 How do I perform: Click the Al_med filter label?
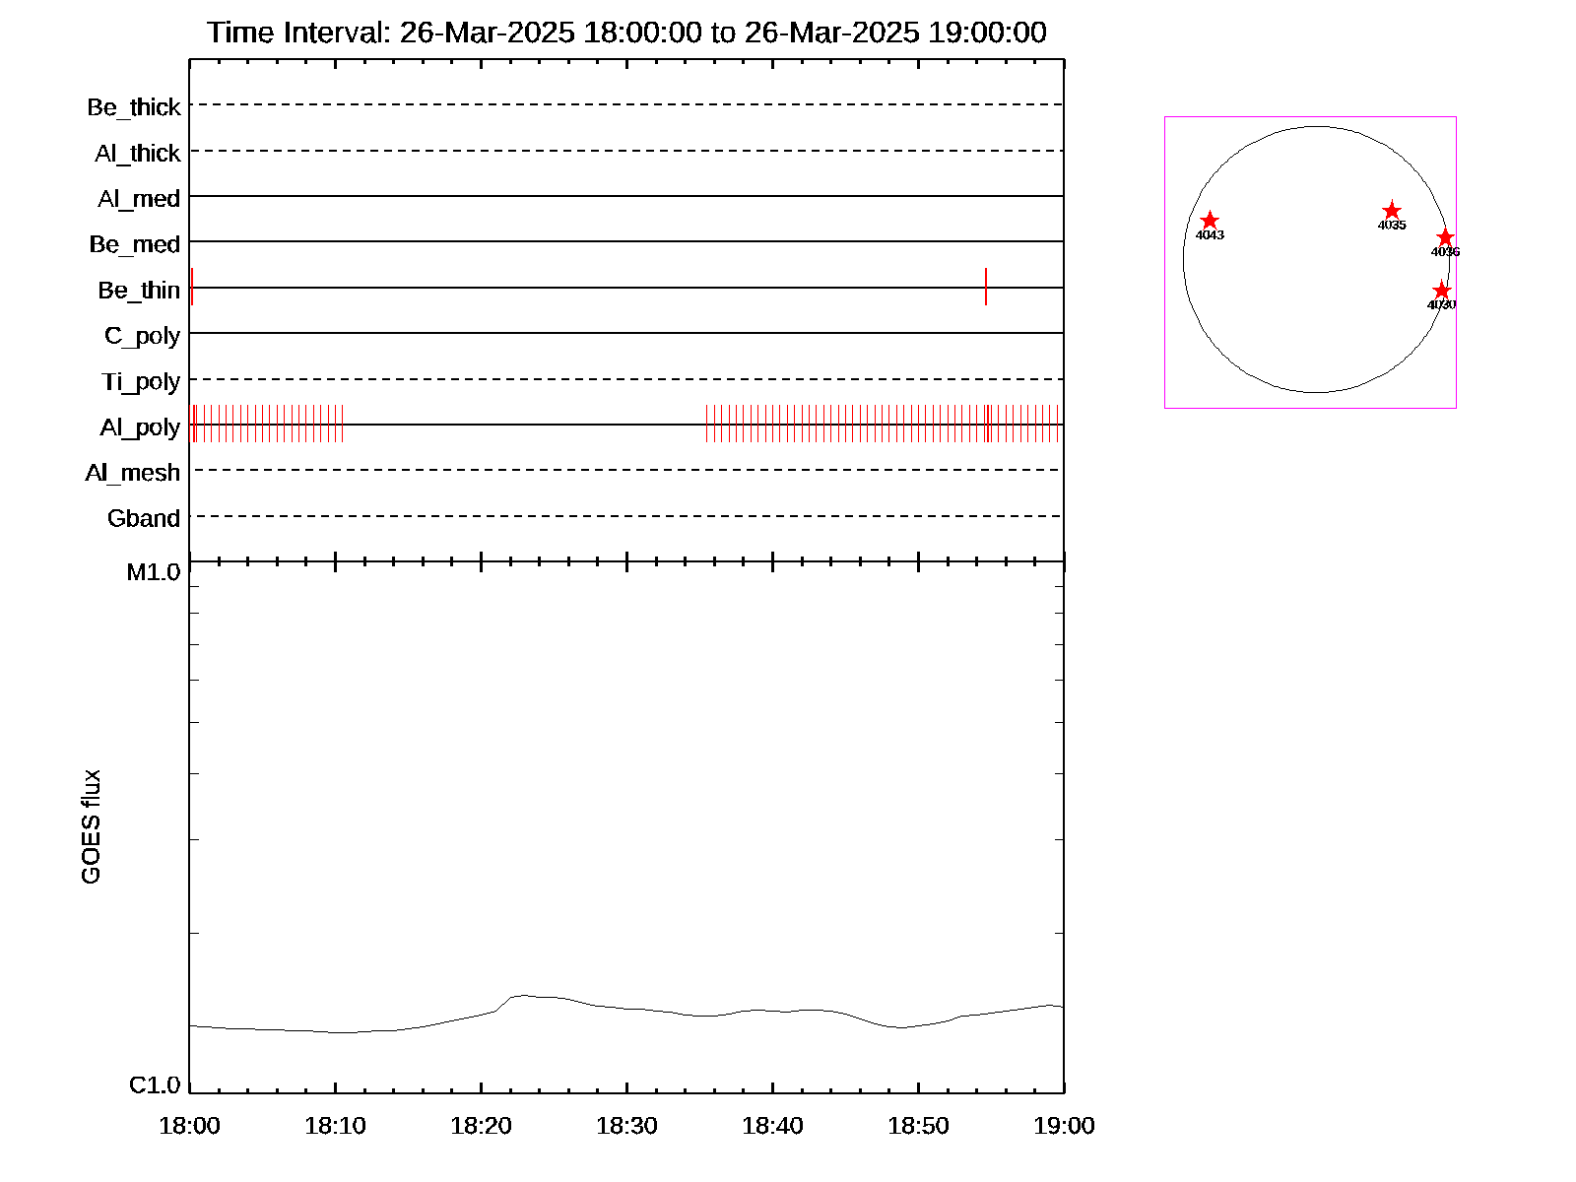pos(139,199)
